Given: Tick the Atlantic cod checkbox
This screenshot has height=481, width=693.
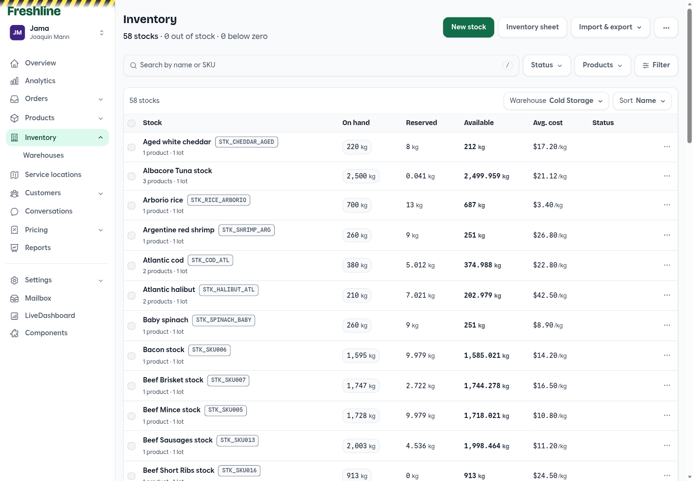Looking at the screenshot, I should point(131,266).
